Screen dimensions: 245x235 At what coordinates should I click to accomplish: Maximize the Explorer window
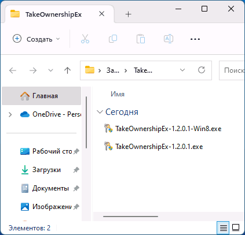pyautogui.click(x=204, y=9)
